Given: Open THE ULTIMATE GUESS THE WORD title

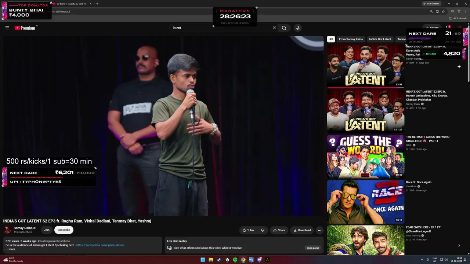Looking at the screenshot, I should (428, 139).
